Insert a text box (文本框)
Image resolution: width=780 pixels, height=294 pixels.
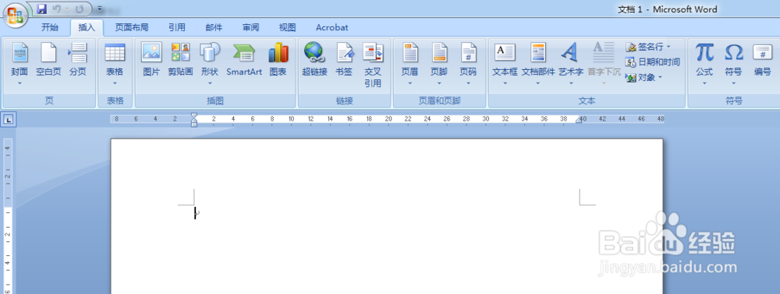click(x=505, y=65)
